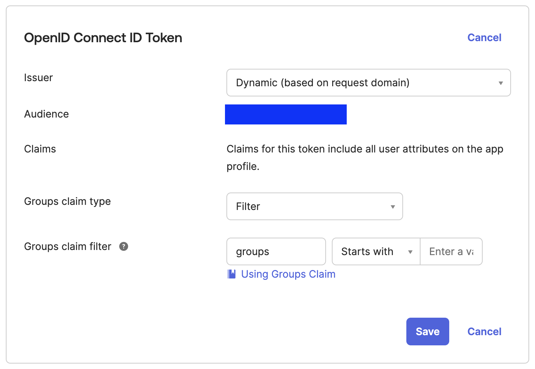Click the book icon beside Using Groups Claim

[232, 274]
